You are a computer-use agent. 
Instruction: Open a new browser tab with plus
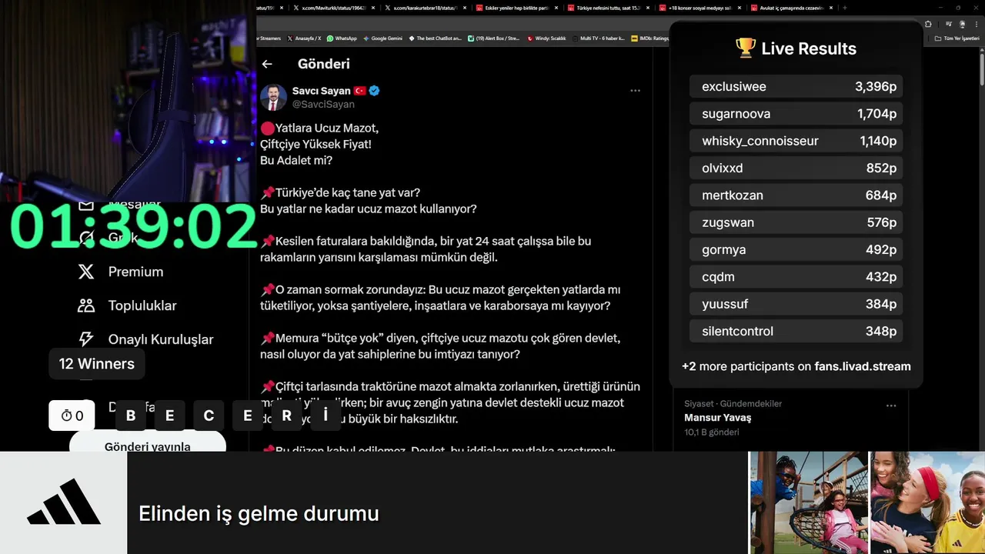[844, 8]
